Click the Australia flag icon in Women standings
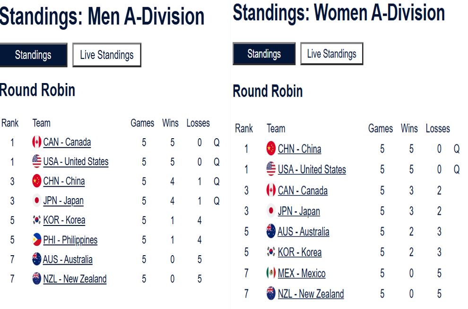Image resolution: width=468 pixels, height=309 pixels. 271,232
